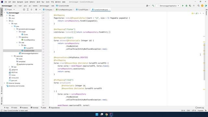Screen dimensions: 208x117
Task: Open the Event Log
Action: tap(200, 108)
